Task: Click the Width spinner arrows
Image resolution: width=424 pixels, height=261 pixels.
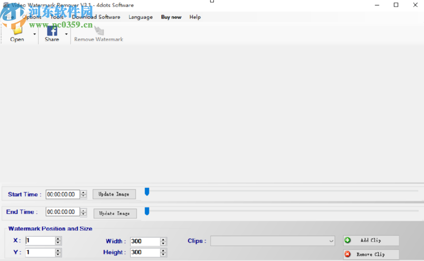Action: pyautogui.click(x=163, y=242)
